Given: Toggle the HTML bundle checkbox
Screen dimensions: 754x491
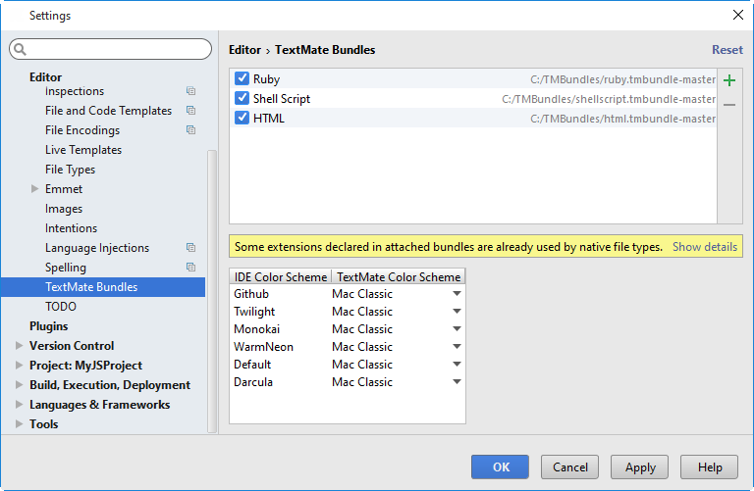Looking at the screenshot, I should click(242, 119).
